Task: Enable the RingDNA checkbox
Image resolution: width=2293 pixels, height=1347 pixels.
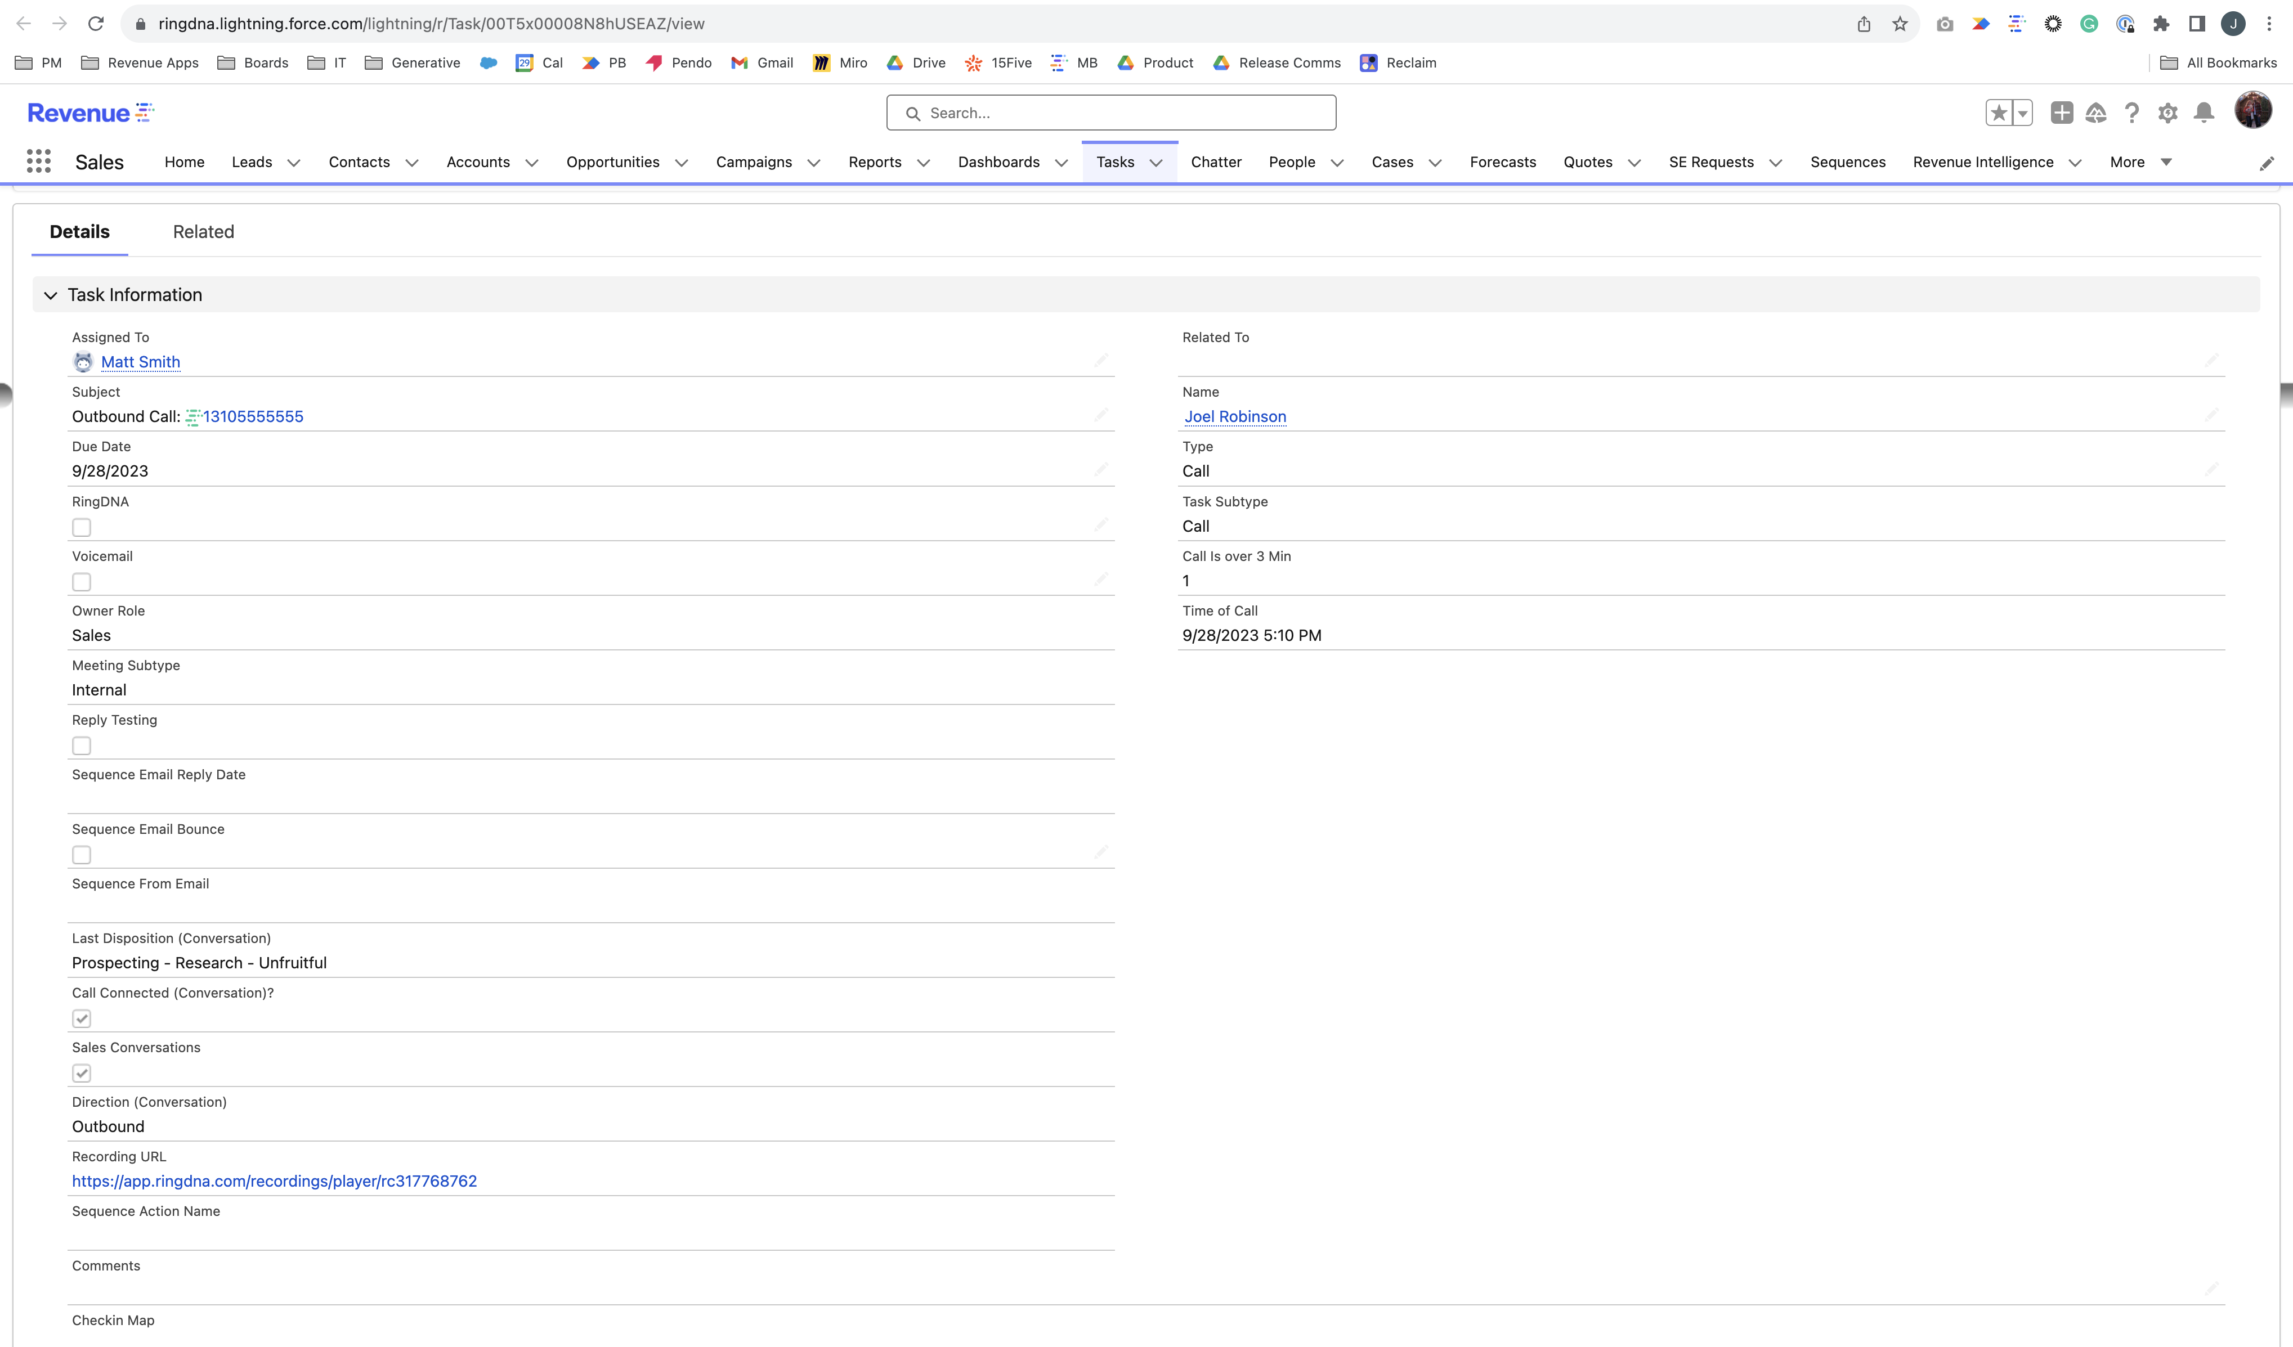Action: [81, 528]
